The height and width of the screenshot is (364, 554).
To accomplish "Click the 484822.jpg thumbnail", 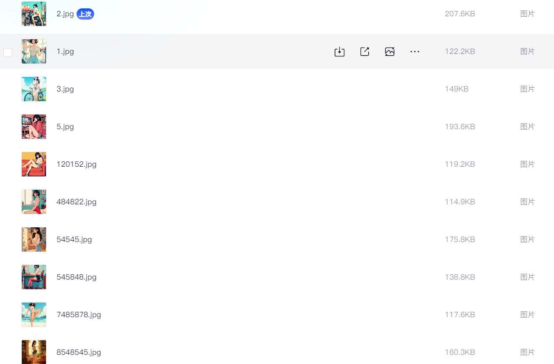I will [34, 202].
